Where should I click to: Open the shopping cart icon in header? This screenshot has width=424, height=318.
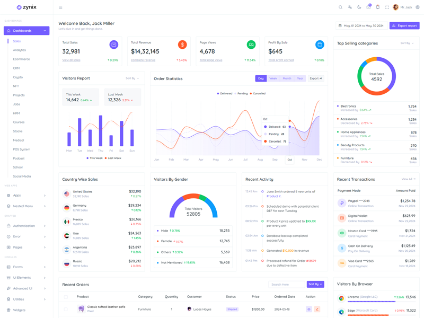[368, 7]
